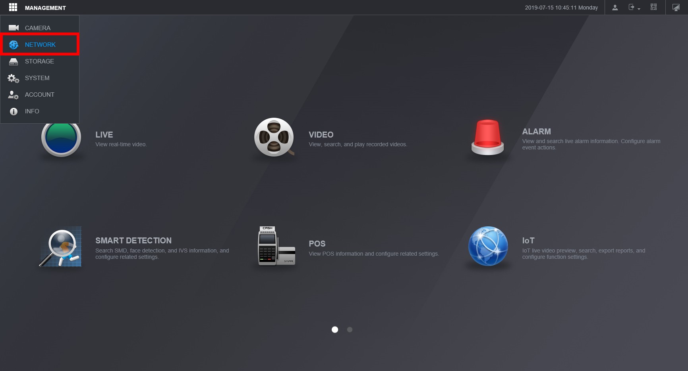
Task: Click the Management grid icon
Action: [13, 7]
